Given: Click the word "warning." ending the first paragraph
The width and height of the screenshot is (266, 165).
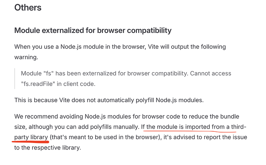Looking at the screenshot, I should [26, 57].
